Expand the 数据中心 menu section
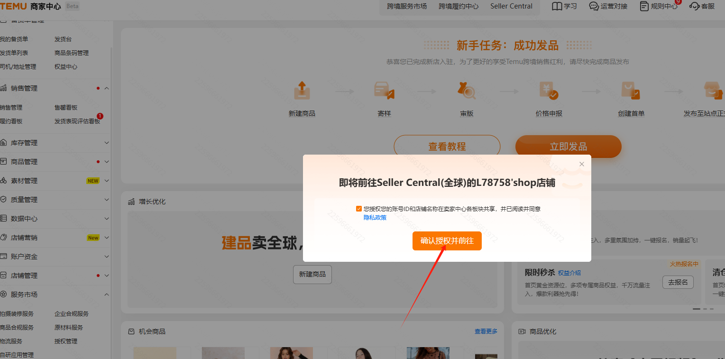 [107, 219]
